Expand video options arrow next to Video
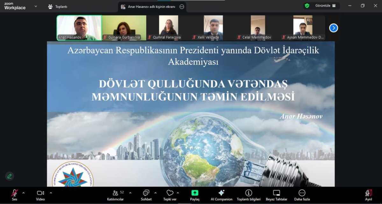The height and width of the screenshot is (204, 382). click(x=51, y=193)
